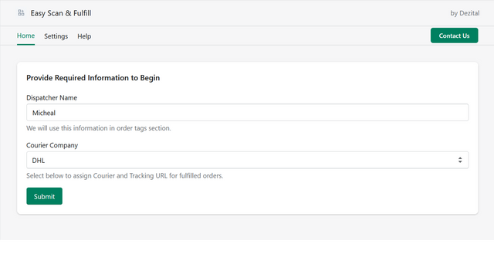This screenshot has height=278, width=494.
Task: Click the Tracking URL helper text
Action: point(125,176)
